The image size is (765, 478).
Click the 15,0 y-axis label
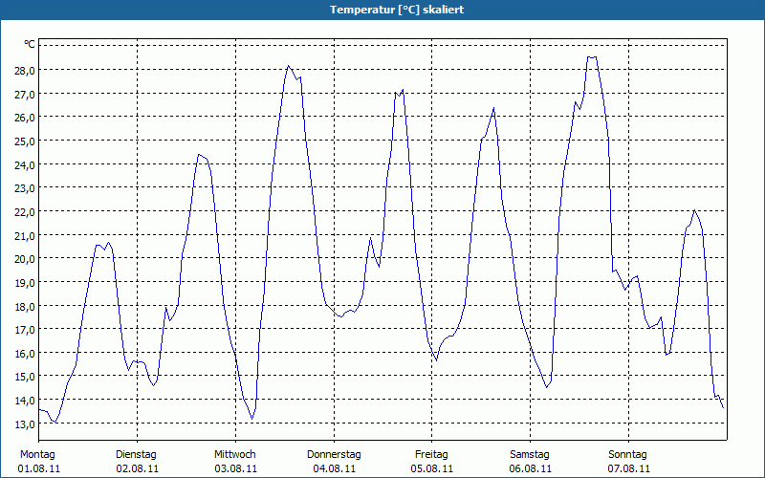(x=25, y=377)
